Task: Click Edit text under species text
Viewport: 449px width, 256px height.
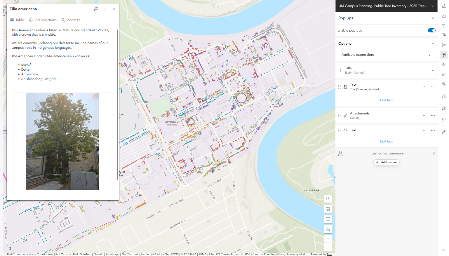Action: click(x=386, y=100)
